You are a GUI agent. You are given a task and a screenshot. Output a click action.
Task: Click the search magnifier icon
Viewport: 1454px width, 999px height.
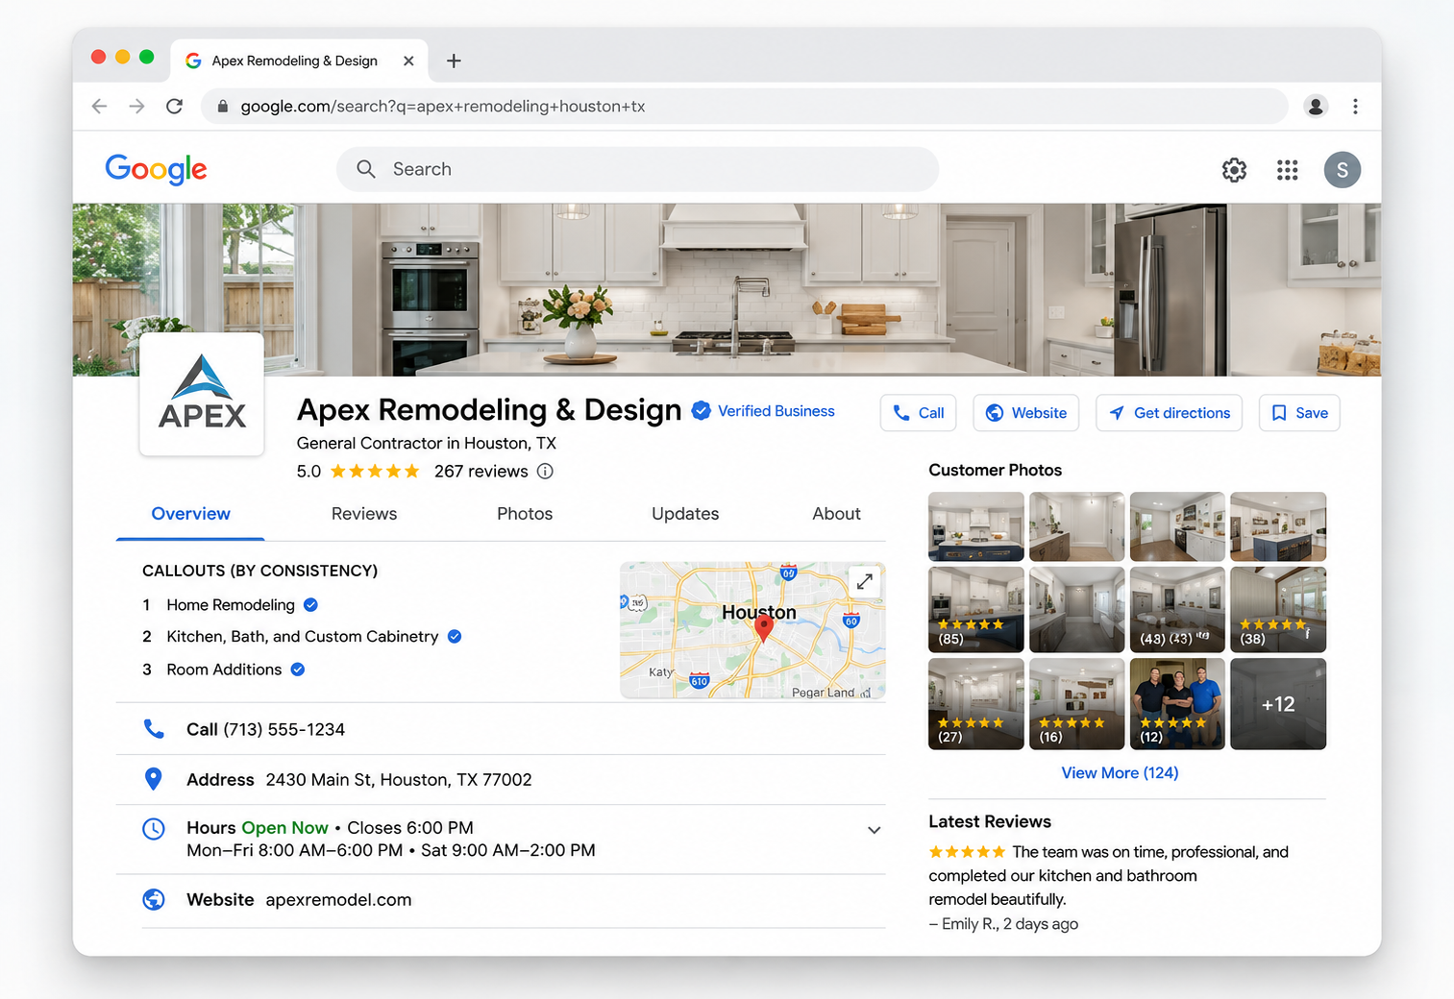pyautogui.click(x=365, y=169)
